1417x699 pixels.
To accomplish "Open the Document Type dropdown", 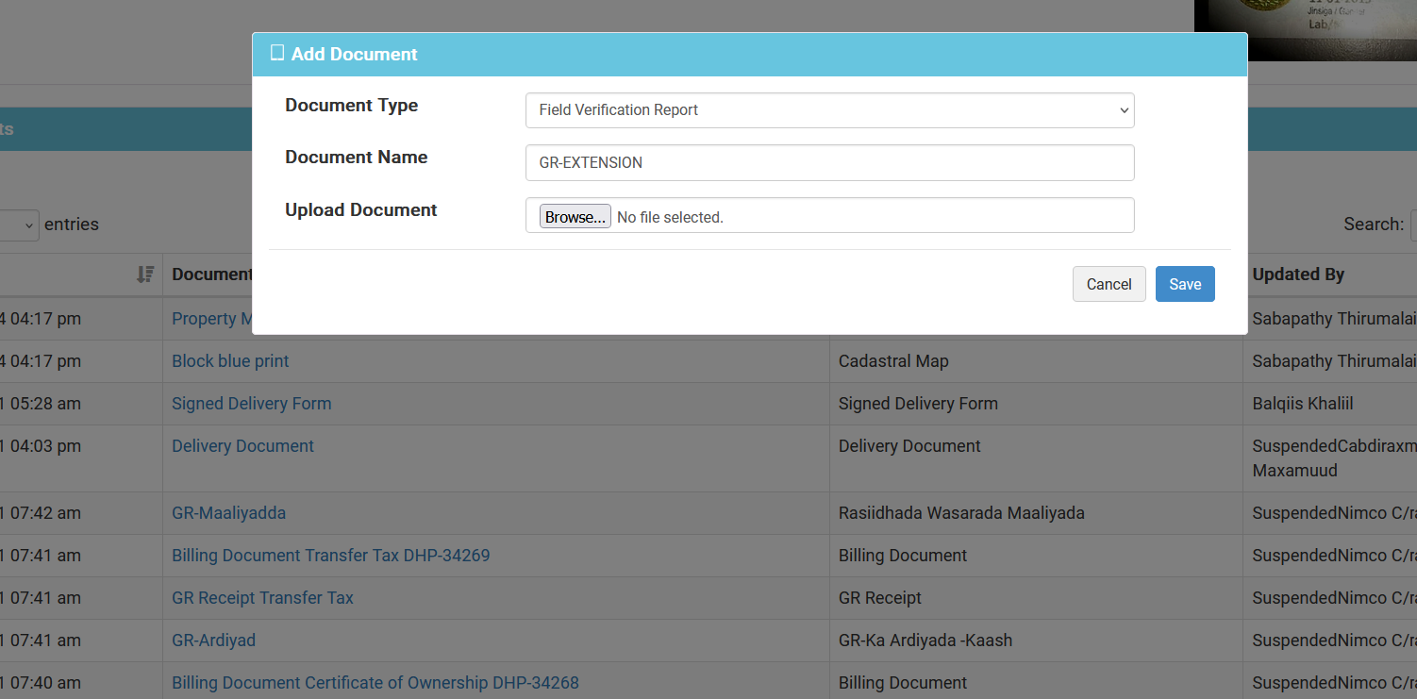I will point(829,110).
